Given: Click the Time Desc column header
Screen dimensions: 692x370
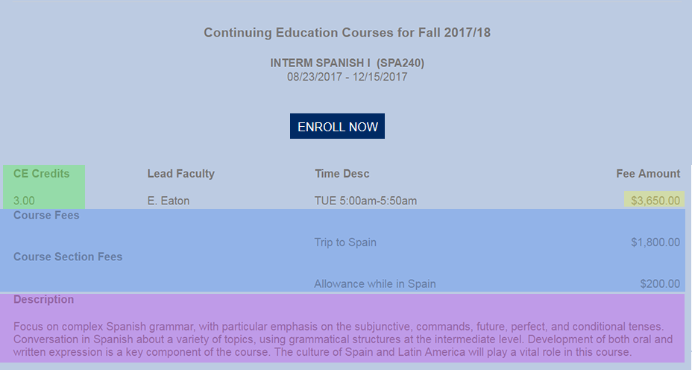Looking at the screenshot, I should tap(342, 174).
